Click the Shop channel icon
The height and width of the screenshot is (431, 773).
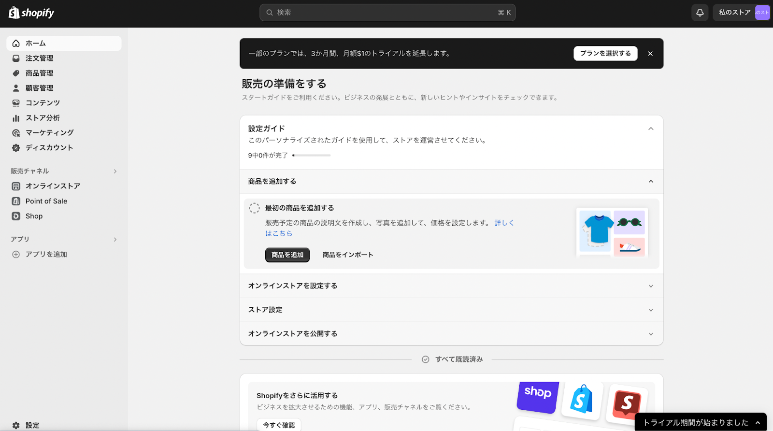(x=16, y=216)
